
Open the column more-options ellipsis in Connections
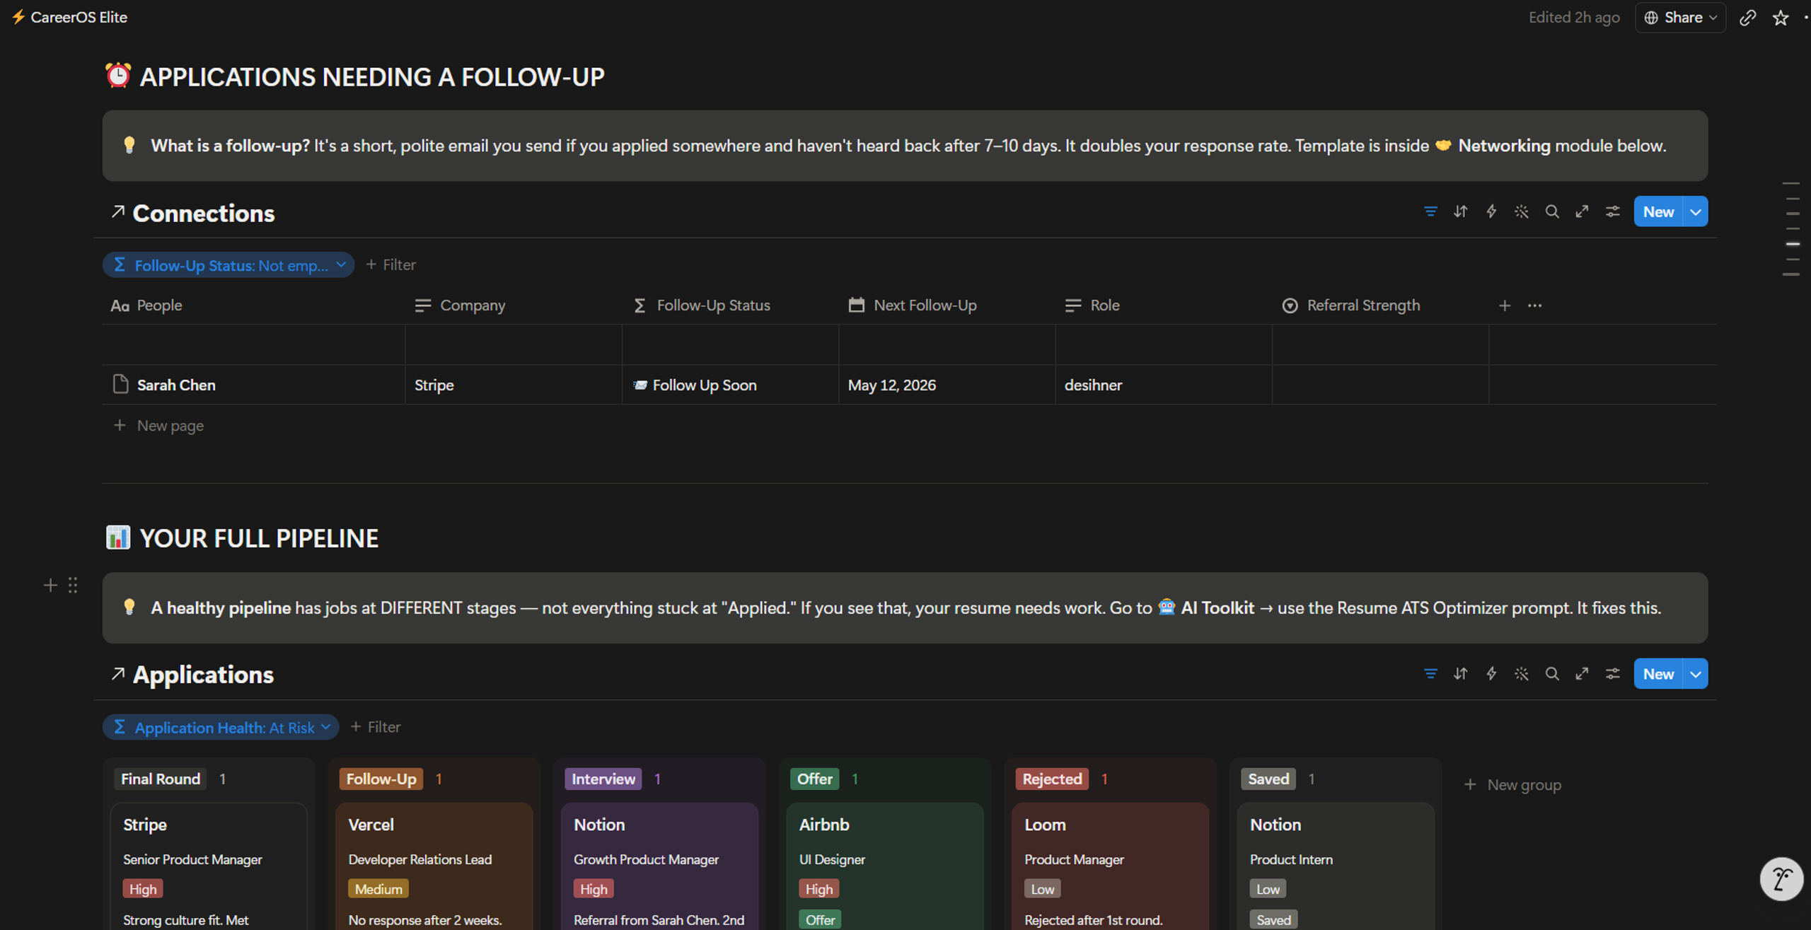pos(1534,306)
